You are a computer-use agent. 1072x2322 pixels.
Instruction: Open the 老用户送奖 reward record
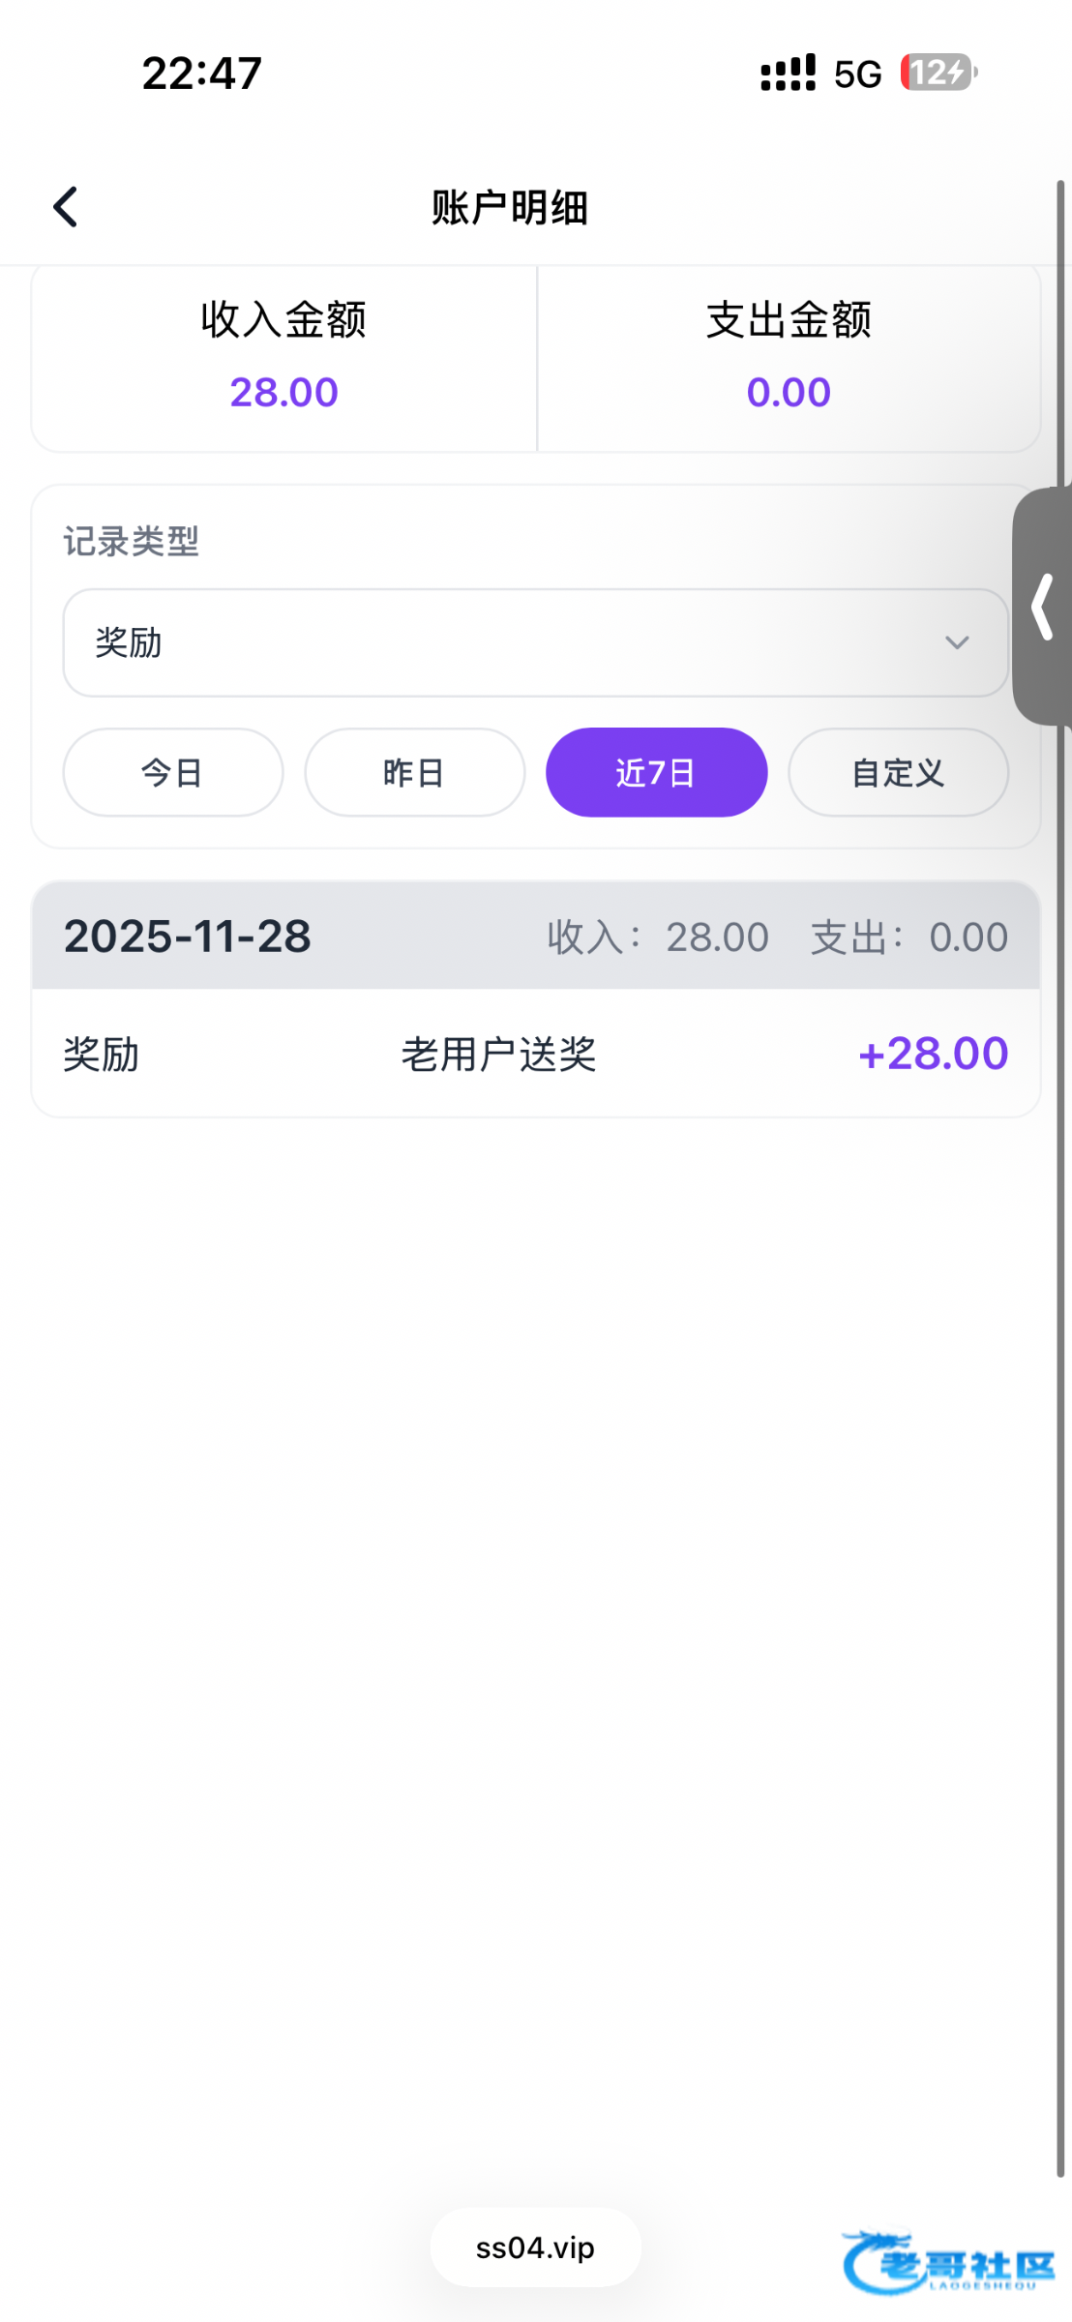[498, 1054]
